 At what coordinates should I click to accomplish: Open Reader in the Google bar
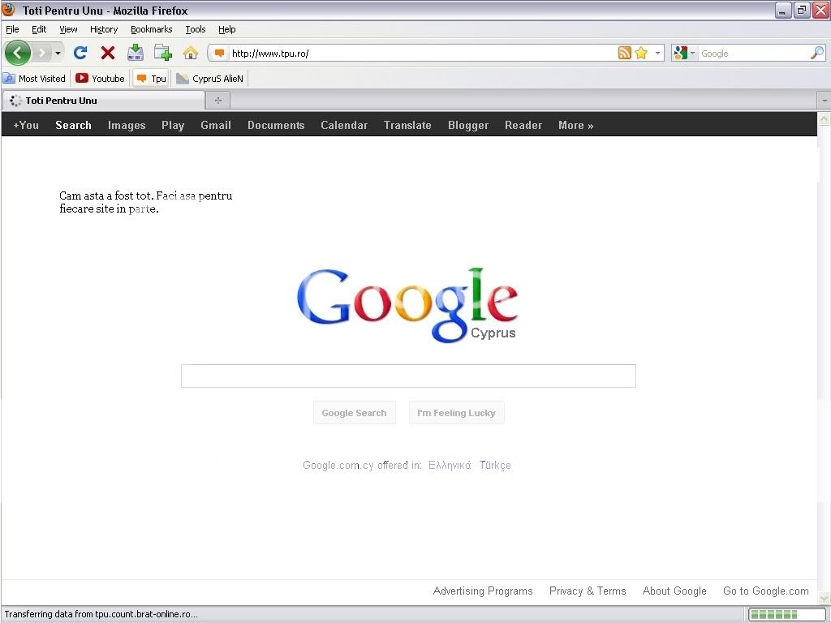(x=523, y=125)
